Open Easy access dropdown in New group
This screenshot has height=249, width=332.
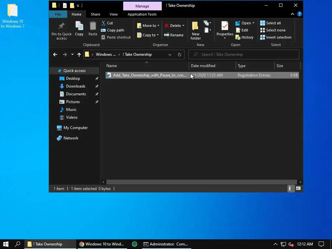pos(207,30)
